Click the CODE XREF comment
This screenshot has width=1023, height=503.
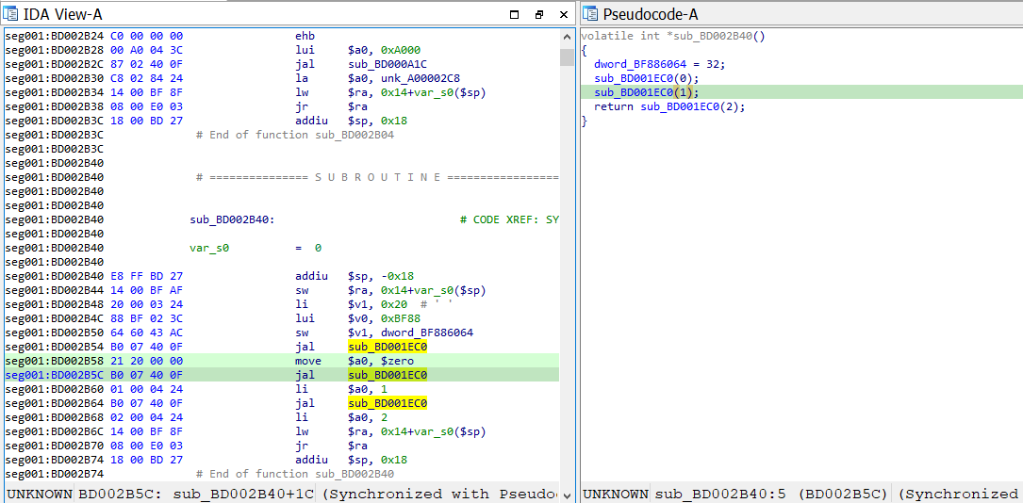[509, 219]
